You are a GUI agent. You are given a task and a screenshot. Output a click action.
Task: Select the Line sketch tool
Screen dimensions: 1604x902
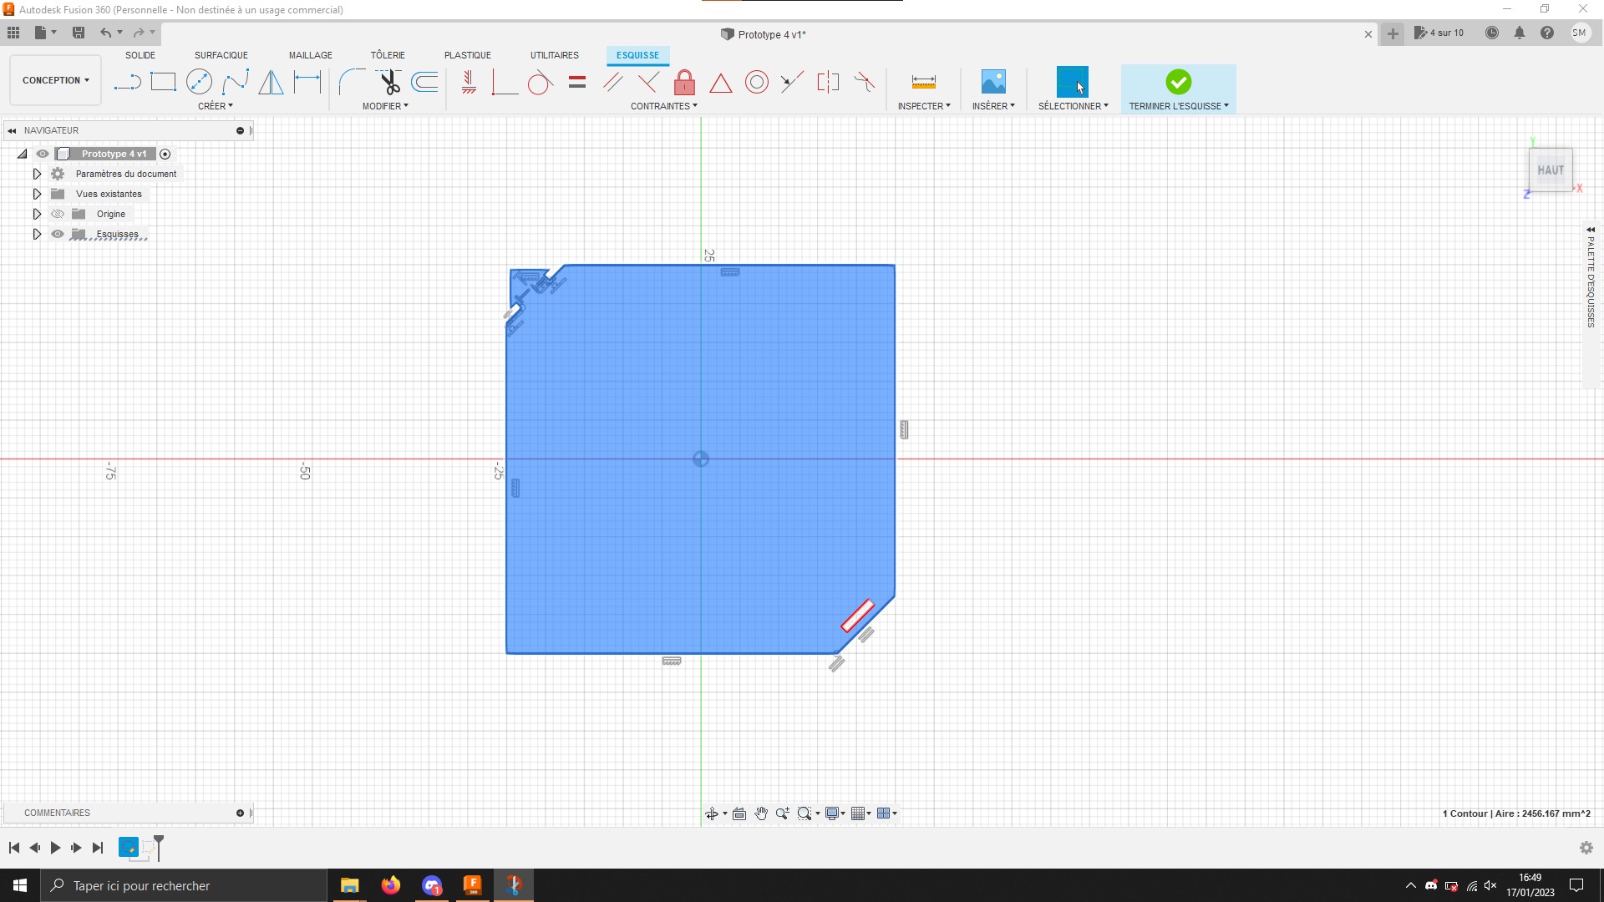pos(127,82)
